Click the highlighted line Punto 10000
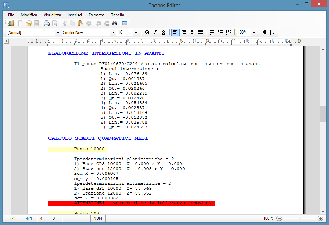 [78, 149]
